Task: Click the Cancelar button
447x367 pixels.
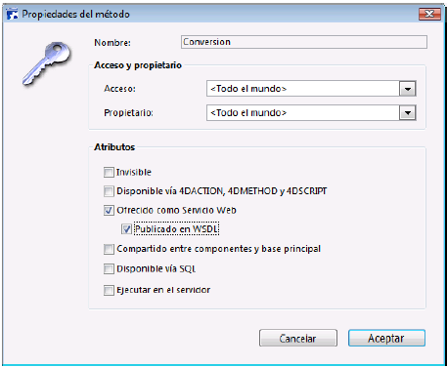Action: coord(298,338)
